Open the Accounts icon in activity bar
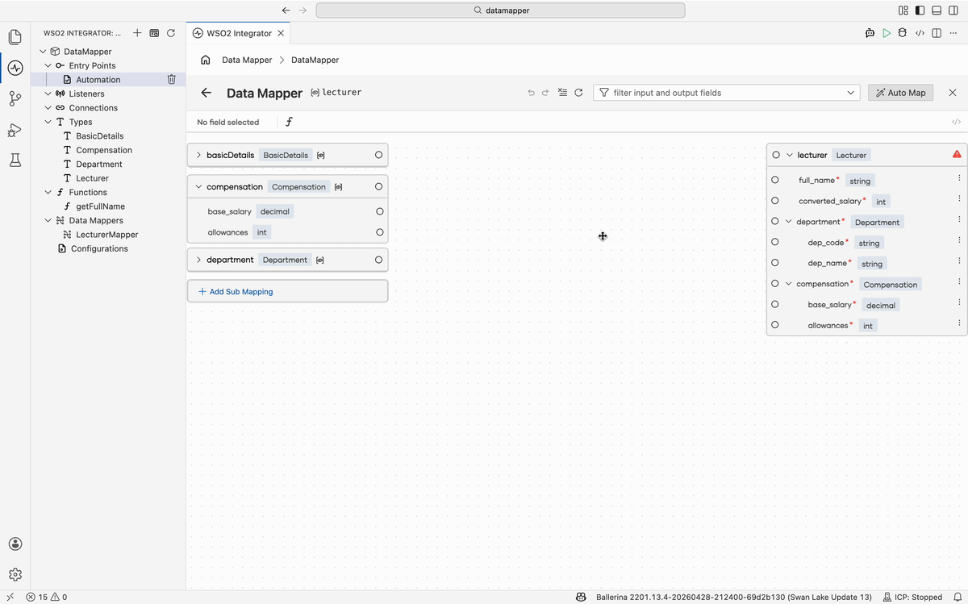Viewport: 968px width, 604px height. click(x=15, y=544)
